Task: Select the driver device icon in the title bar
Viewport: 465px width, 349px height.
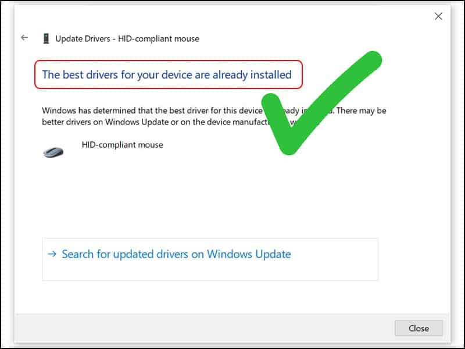Action: pyautogui.click(x=46, y=38)
